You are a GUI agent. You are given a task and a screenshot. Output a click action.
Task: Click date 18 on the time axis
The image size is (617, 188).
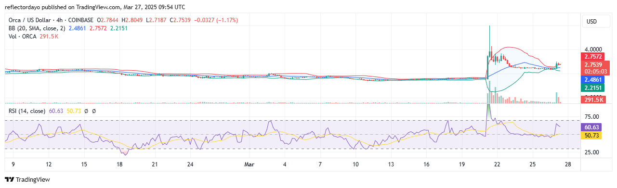point(119,164)
